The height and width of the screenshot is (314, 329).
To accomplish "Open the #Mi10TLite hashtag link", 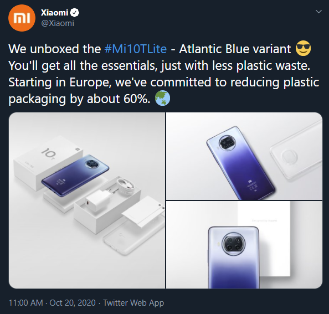I will [x=136, y=49].
